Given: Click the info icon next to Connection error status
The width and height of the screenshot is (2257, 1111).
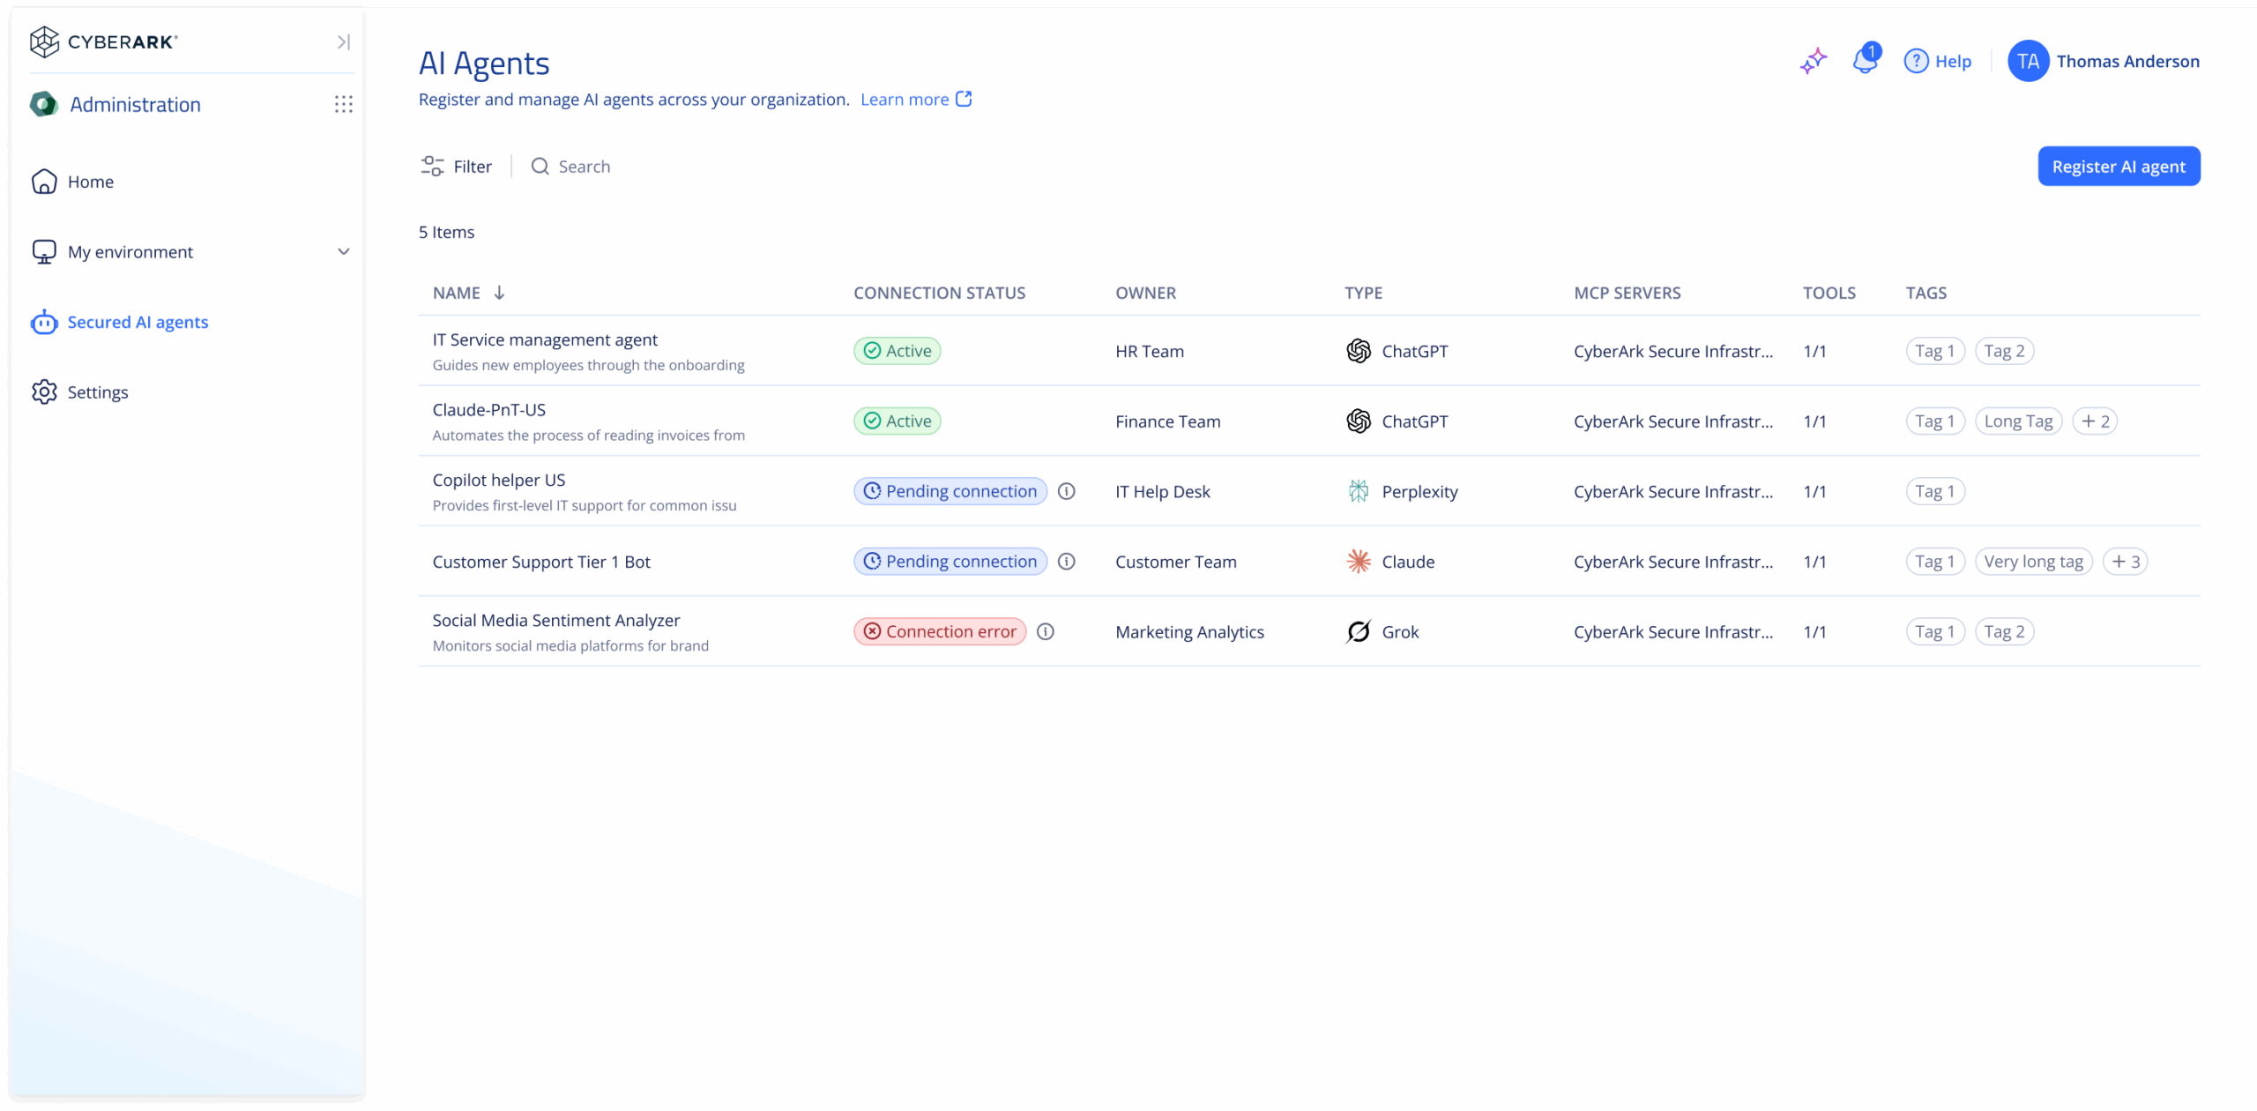Looking at the screenshot, I should pos(1047,631).
